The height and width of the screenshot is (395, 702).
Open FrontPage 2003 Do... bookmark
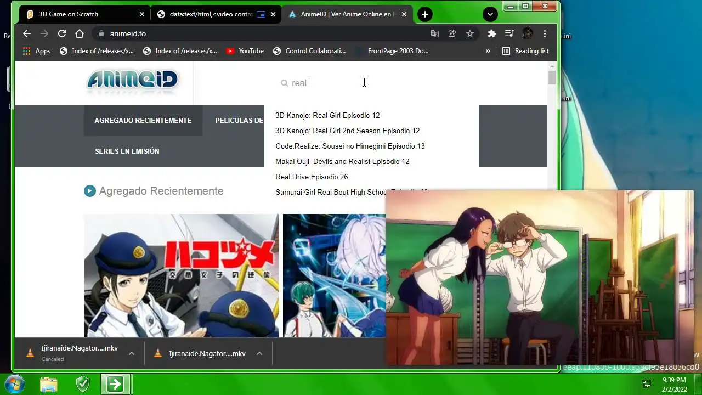point(392,51)
